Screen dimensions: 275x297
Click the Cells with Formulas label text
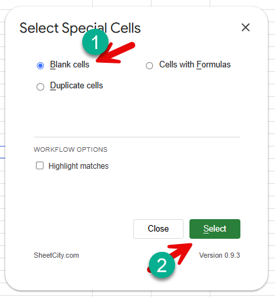(195, 65)
